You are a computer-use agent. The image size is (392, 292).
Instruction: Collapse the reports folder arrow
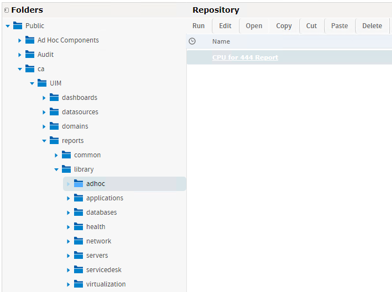pyautogui.click(x=44, y=141)
